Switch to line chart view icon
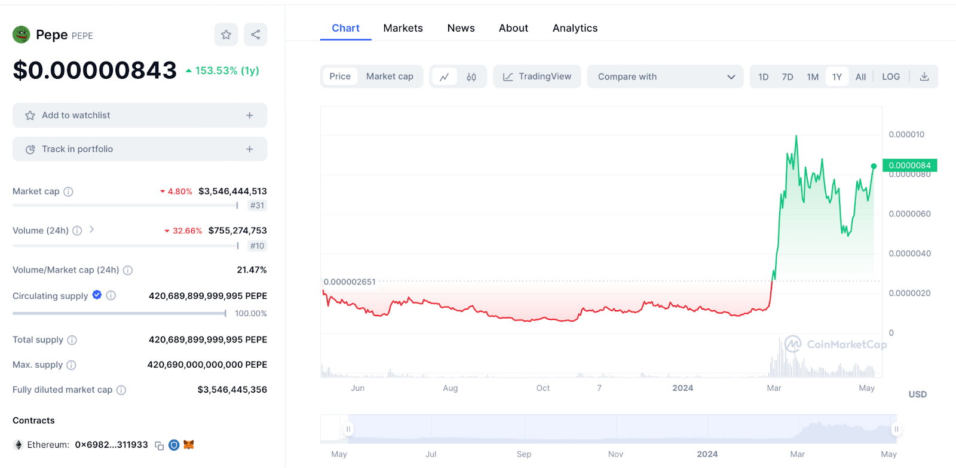 pos(444,77)
